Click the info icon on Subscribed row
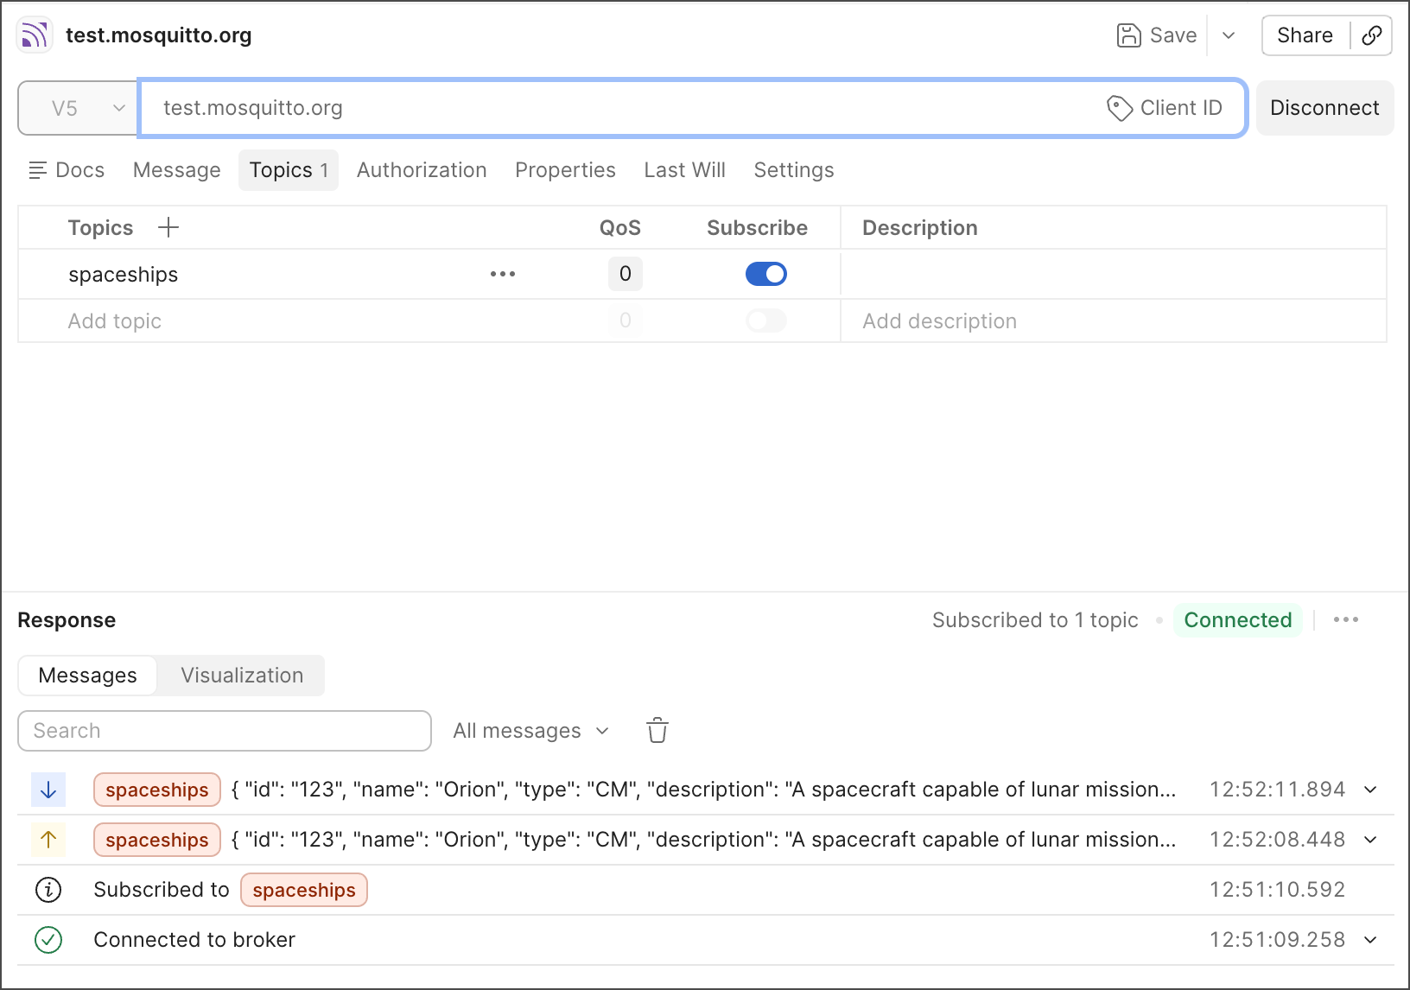The width and height of the screenshot is (1410, 990). coord(48,889)
